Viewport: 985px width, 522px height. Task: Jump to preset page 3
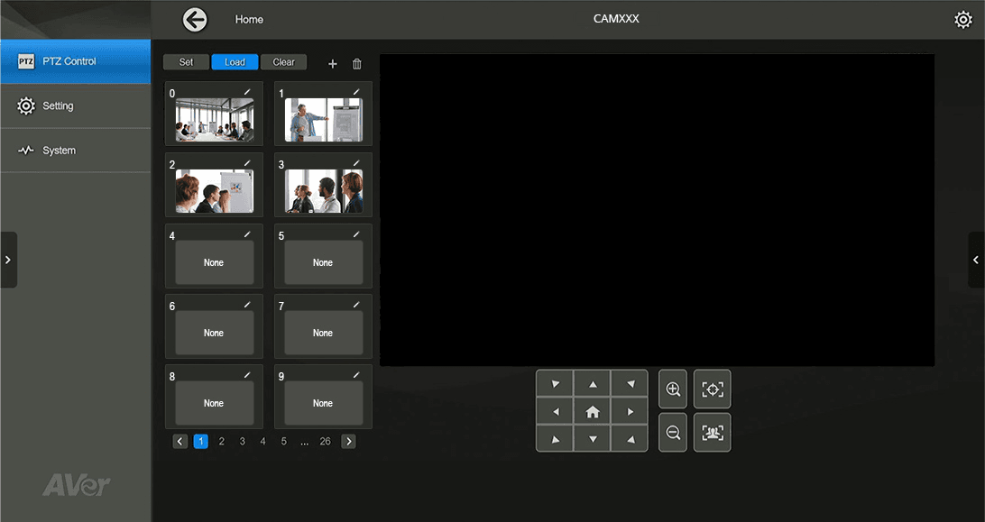[242, 441]
